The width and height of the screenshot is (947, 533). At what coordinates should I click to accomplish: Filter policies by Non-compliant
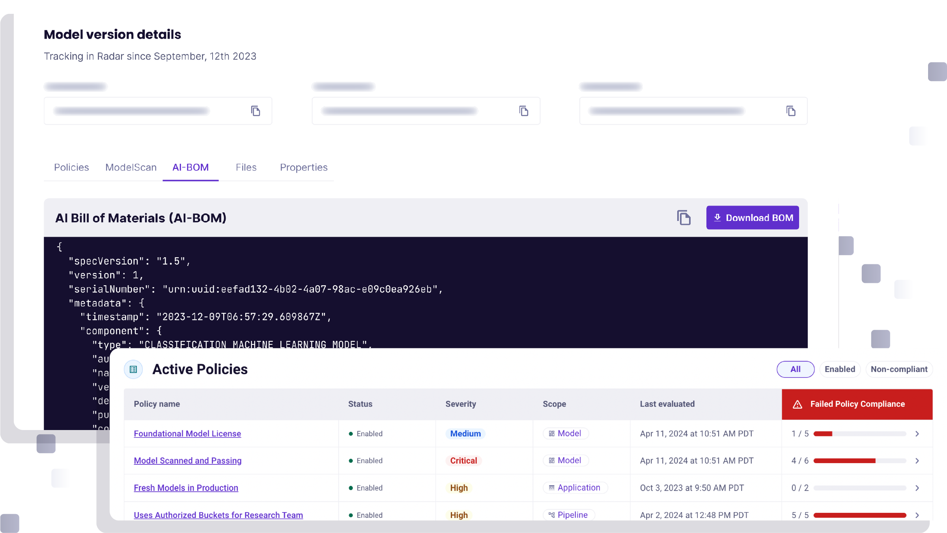(x=900, y=369)
